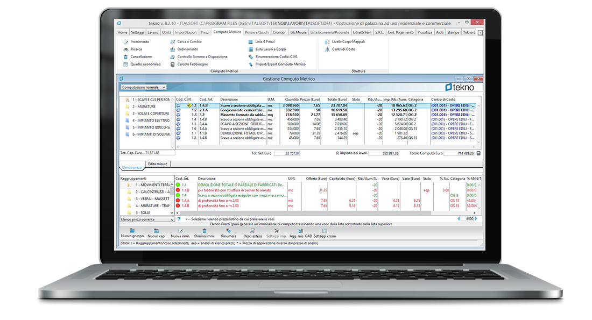The height and width of the screenshot is (320, 592).
Task: Click Rinumerazione Codici C.M. icon
Action: pyautogui.click(x=250, y=57)
